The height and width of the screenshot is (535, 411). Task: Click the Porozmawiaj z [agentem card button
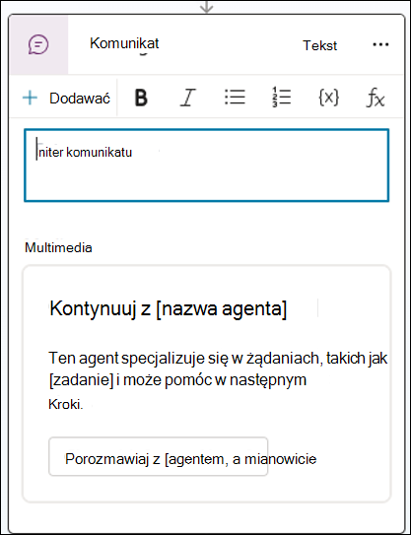[159, 456]
